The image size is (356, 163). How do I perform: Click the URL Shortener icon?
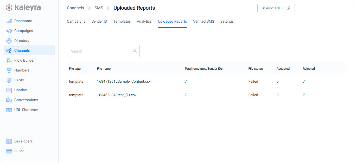(x=9, y=110)
